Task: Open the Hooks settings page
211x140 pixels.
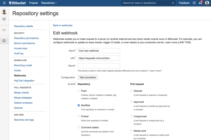Action: [17, 71]
